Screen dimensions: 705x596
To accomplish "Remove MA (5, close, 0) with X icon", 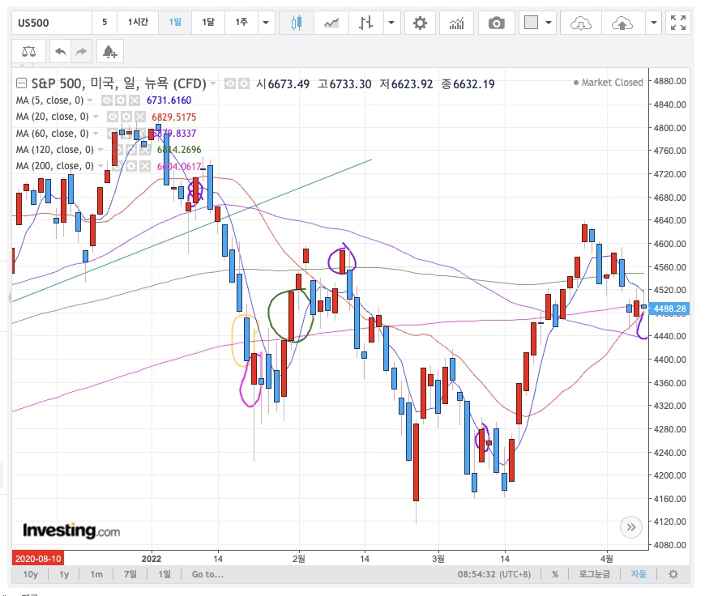I will click(x=135, y=100).
